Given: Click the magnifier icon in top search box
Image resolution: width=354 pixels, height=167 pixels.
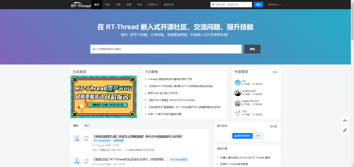Looking at the screenshot, I should pos(213,5).
